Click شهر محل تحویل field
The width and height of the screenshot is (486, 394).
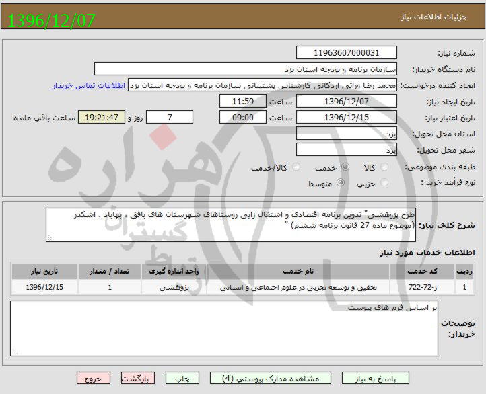[347, 149]
